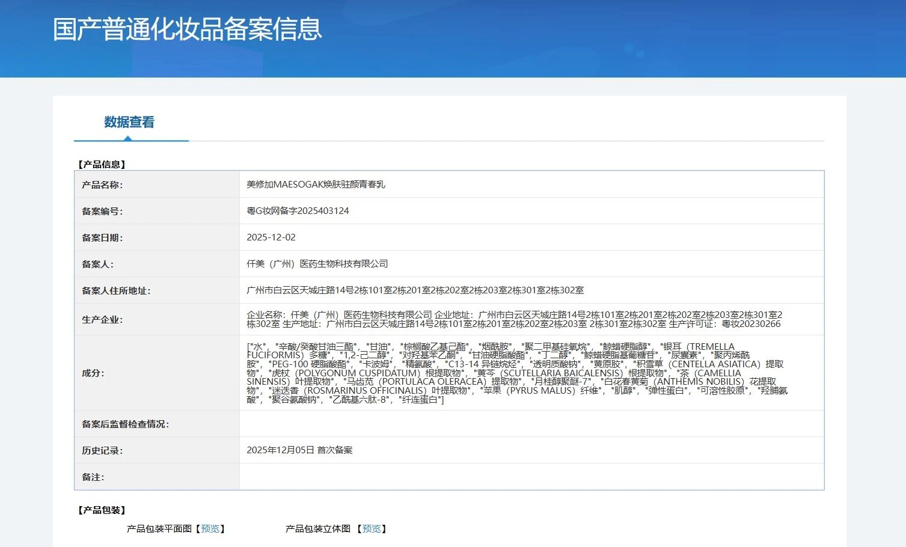This screenshot has height=547, width=906.
Task: Click the page title 国产普通化妆品备案信息
Action: pyautogui.click(x=188, y=29)
